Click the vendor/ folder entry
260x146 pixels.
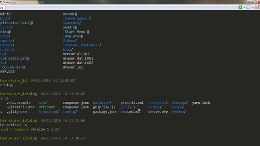coord(179,112)
